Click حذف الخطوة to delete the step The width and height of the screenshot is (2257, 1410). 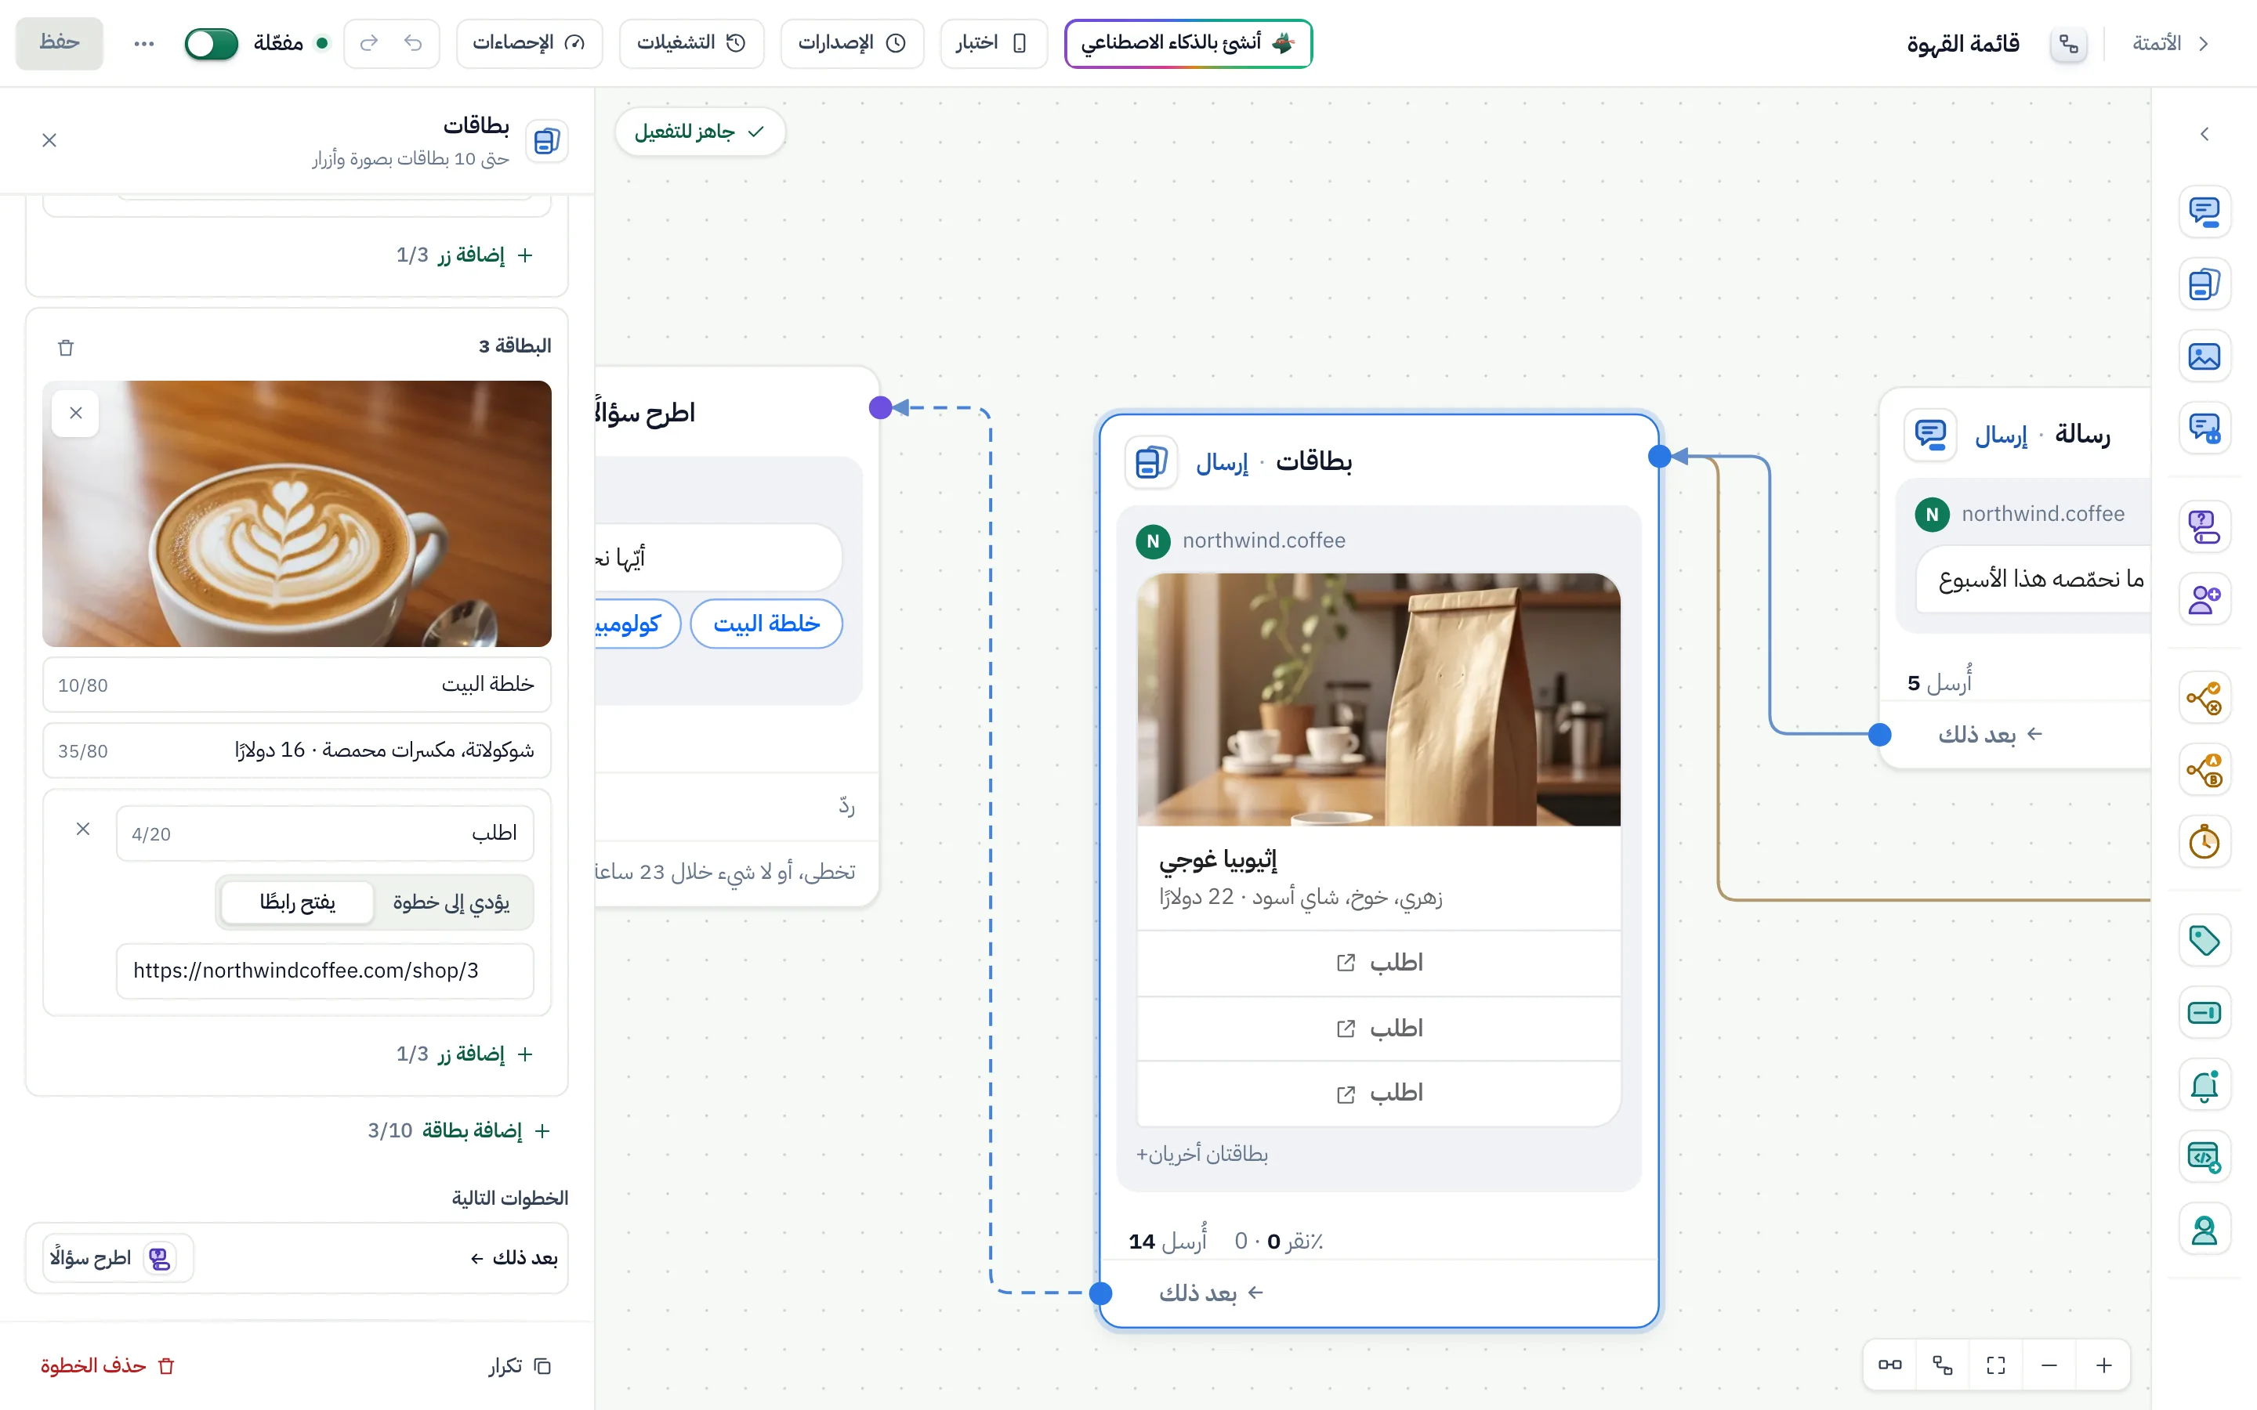point(108,1365)
